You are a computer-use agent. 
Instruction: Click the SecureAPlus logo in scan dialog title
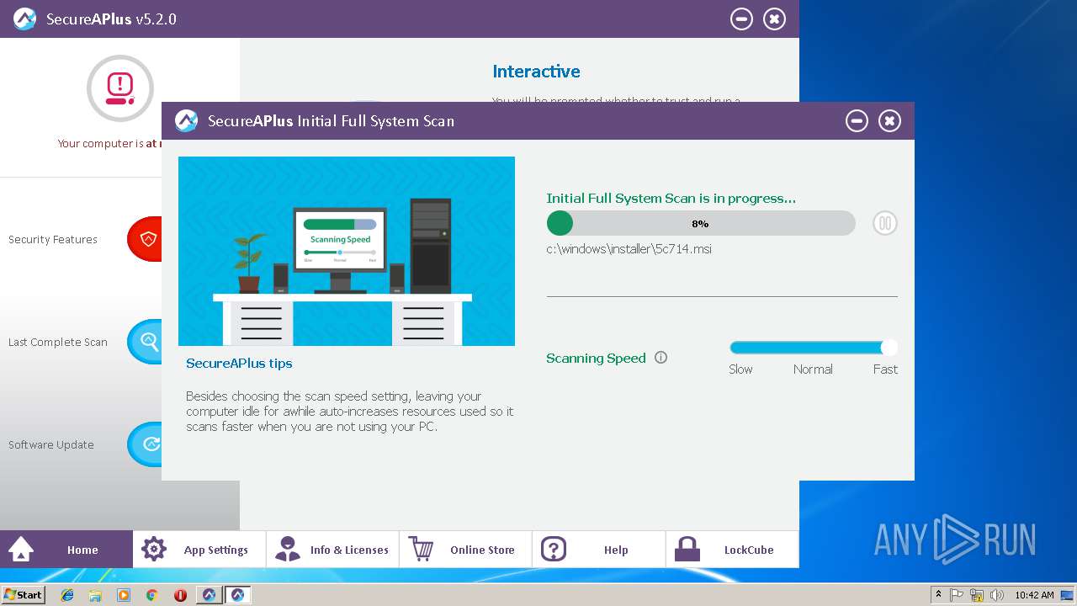(186, 121)
